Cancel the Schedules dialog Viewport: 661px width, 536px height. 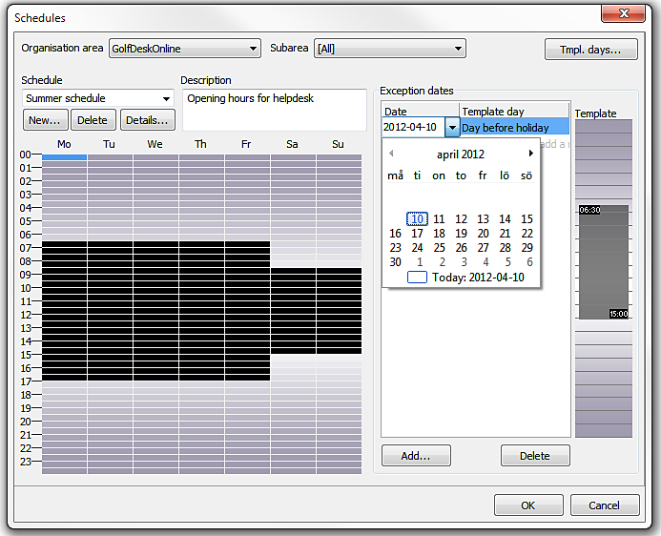point(604,505)
